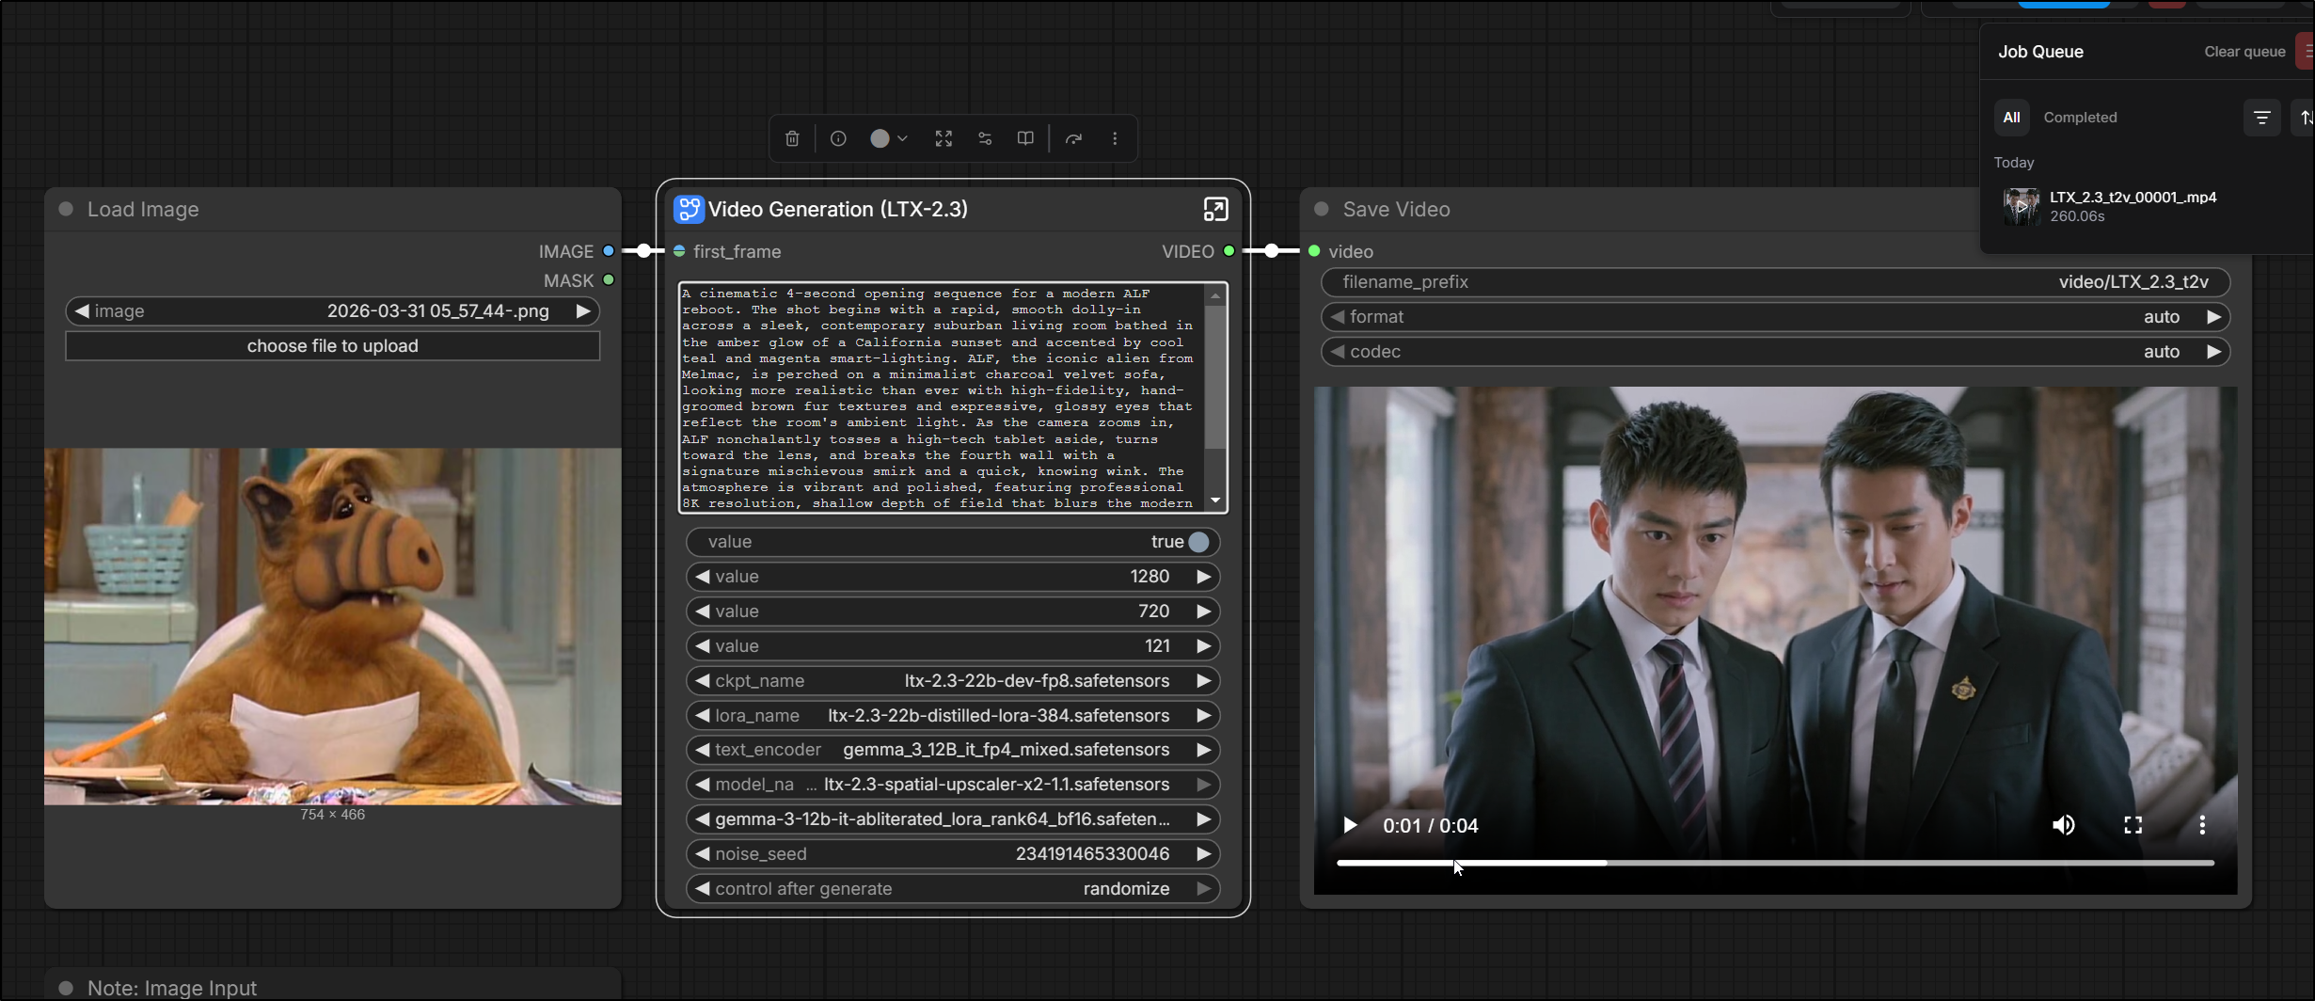Open node info from the toolbar
This screenshot has height=1001, width=2315.
click(838, 139)
